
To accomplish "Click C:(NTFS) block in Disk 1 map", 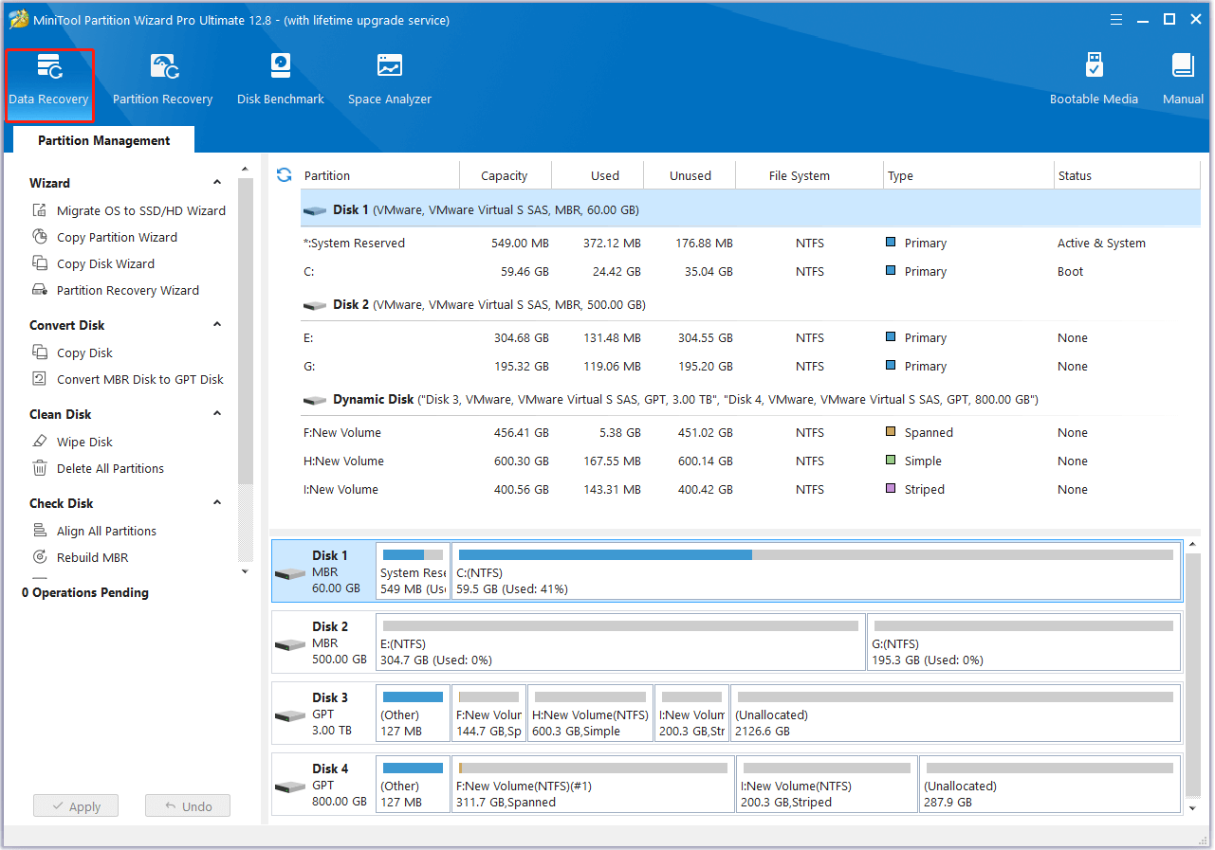I will point(816,571).
